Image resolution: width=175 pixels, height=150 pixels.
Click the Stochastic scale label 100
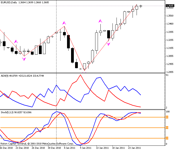tap(168, 112)
